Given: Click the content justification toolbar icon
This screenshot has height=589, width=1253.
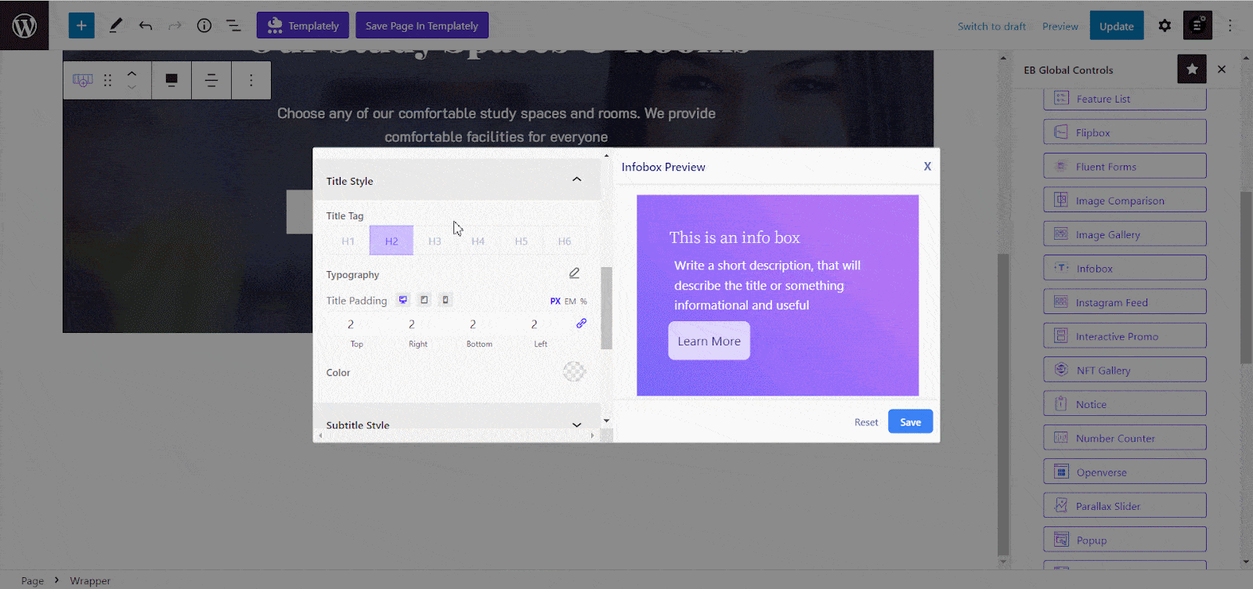Looking at the screenshot, I should coord(211,80).
